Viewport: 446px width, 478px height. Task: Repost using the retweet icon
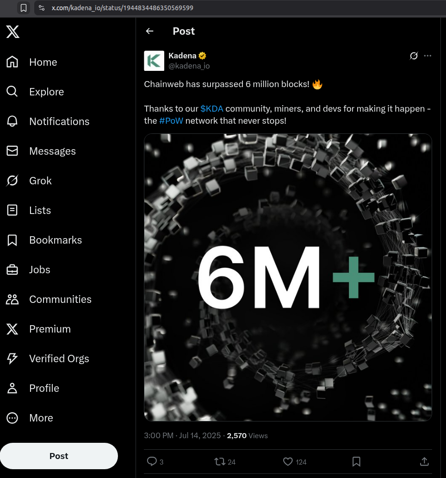pos(219,461)
